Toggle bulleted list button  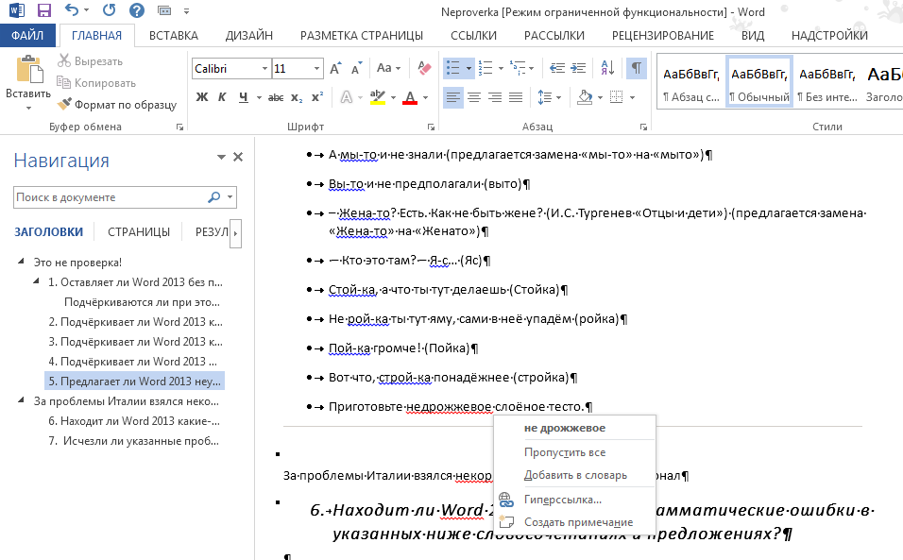[x=453, y=68]
